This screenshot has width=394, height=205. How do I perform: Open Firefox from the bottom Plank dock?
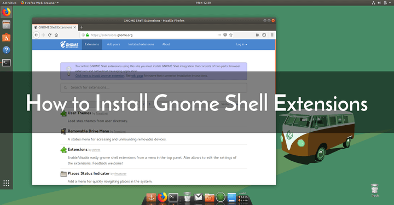pyautogui.click(x=163, y=197)
